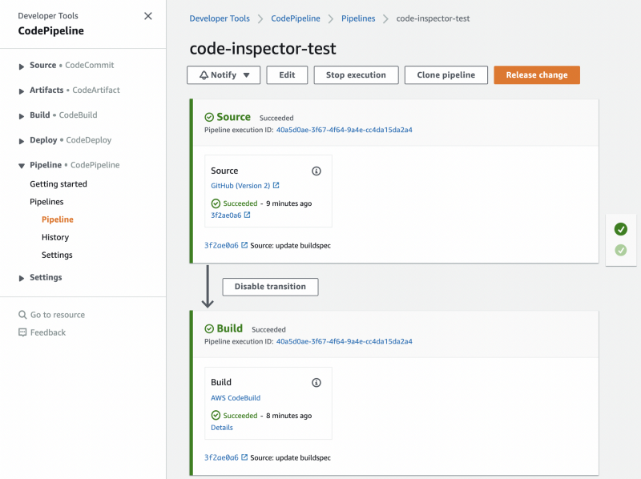Click the bell icon in Notify button

(x=204, y=75)
